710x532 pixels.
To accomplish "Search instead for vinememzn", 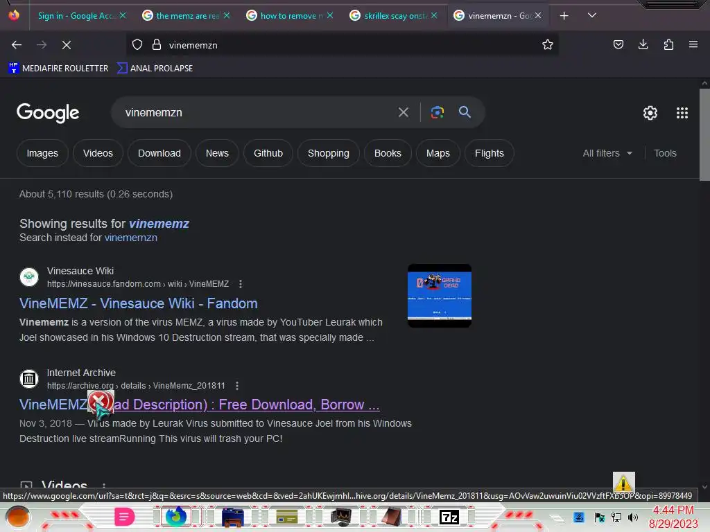I will click(x=131, y=238).
